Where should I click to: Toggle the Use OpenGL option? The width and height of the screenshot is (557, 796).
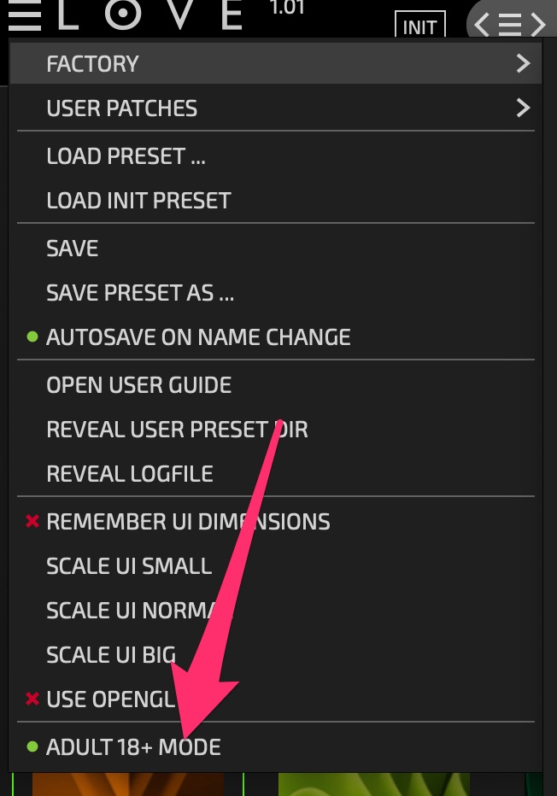coord(111,699)
